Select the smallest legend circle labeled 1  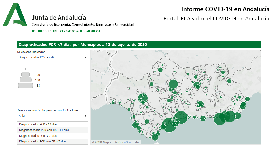coord(25,69)
